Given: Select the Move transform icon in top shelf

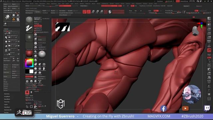Looking at the screenshot, I should (93, 12).
